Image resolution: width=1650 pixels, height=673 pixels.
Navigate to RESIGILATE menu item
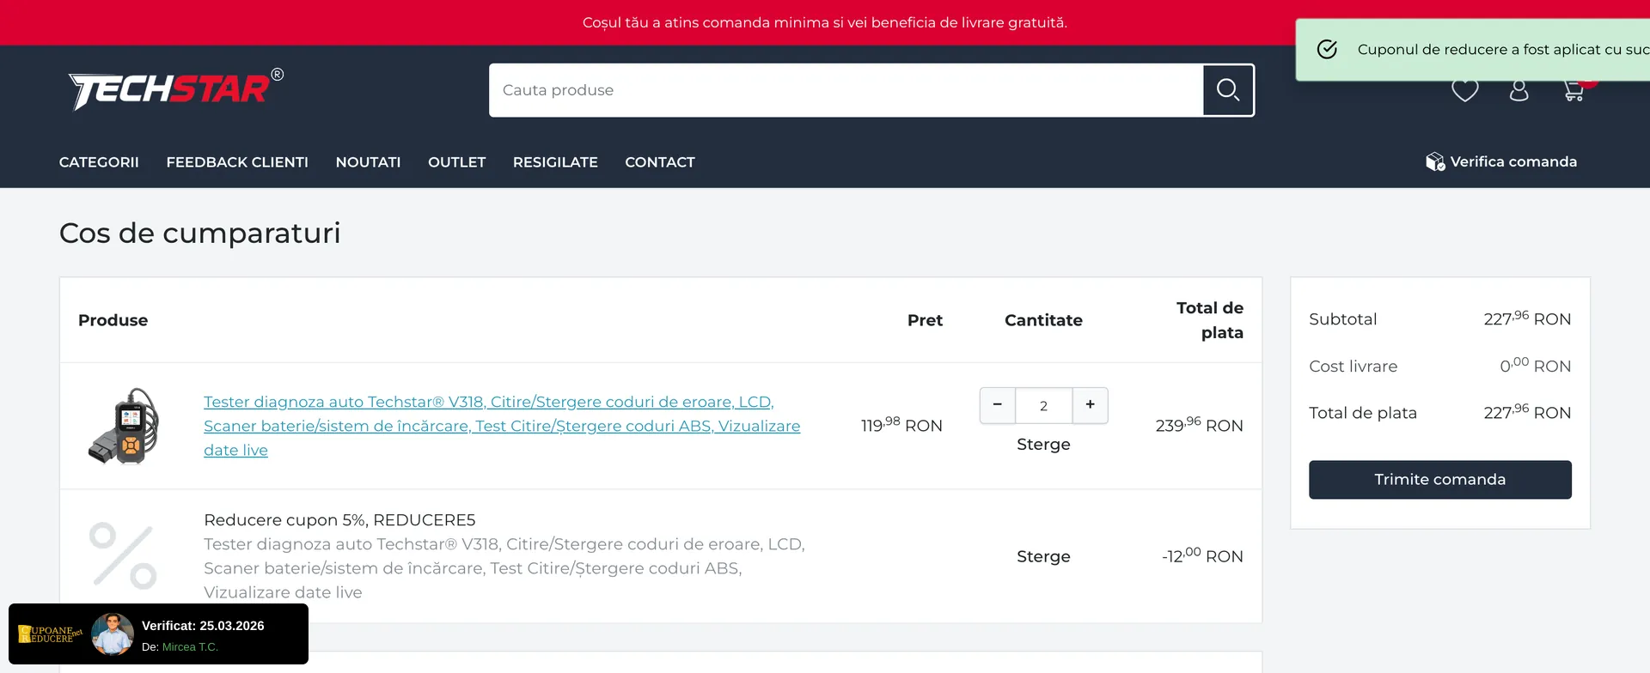555,162
